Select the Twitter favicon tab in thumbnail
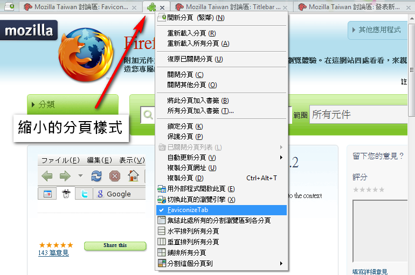The image size is (415, 275). tap(84, 194)
